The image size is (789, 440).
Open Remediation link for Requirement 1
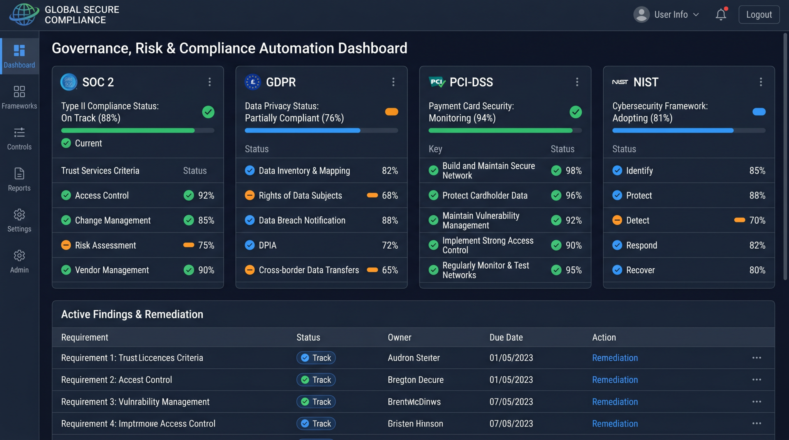coord(615,358)
